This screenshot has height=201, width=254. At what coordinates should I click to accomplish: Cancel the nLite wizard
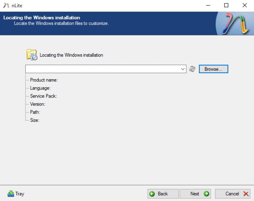coord(233,194)
